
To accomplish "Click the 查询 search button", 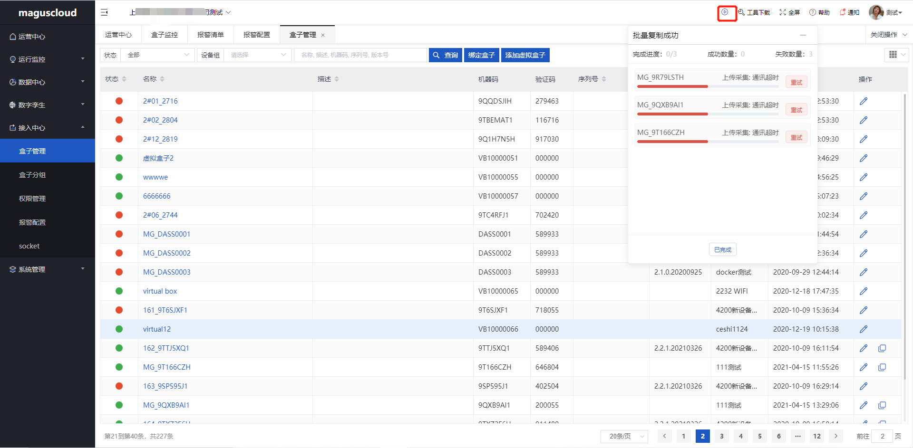I will (446, 55).
